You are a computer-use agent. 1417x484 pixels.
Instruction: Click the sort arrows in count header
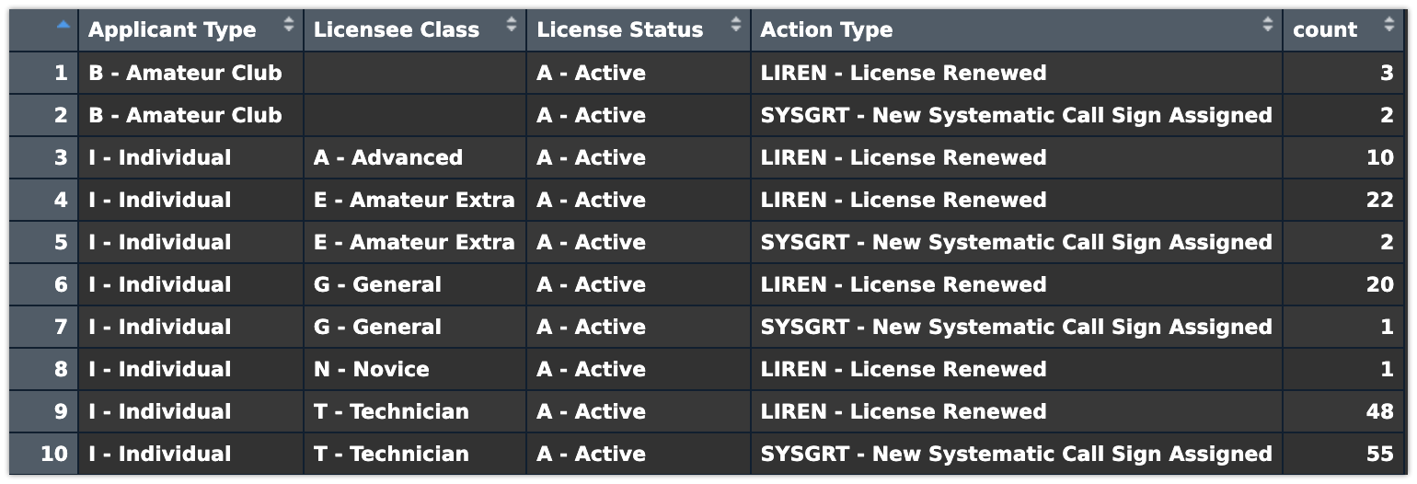(1388, 25)
